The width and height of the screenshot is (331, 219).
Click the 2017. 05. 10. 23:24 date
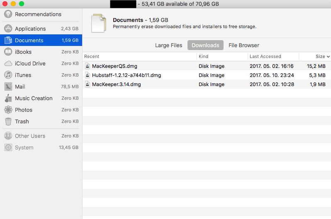[272, 75]
